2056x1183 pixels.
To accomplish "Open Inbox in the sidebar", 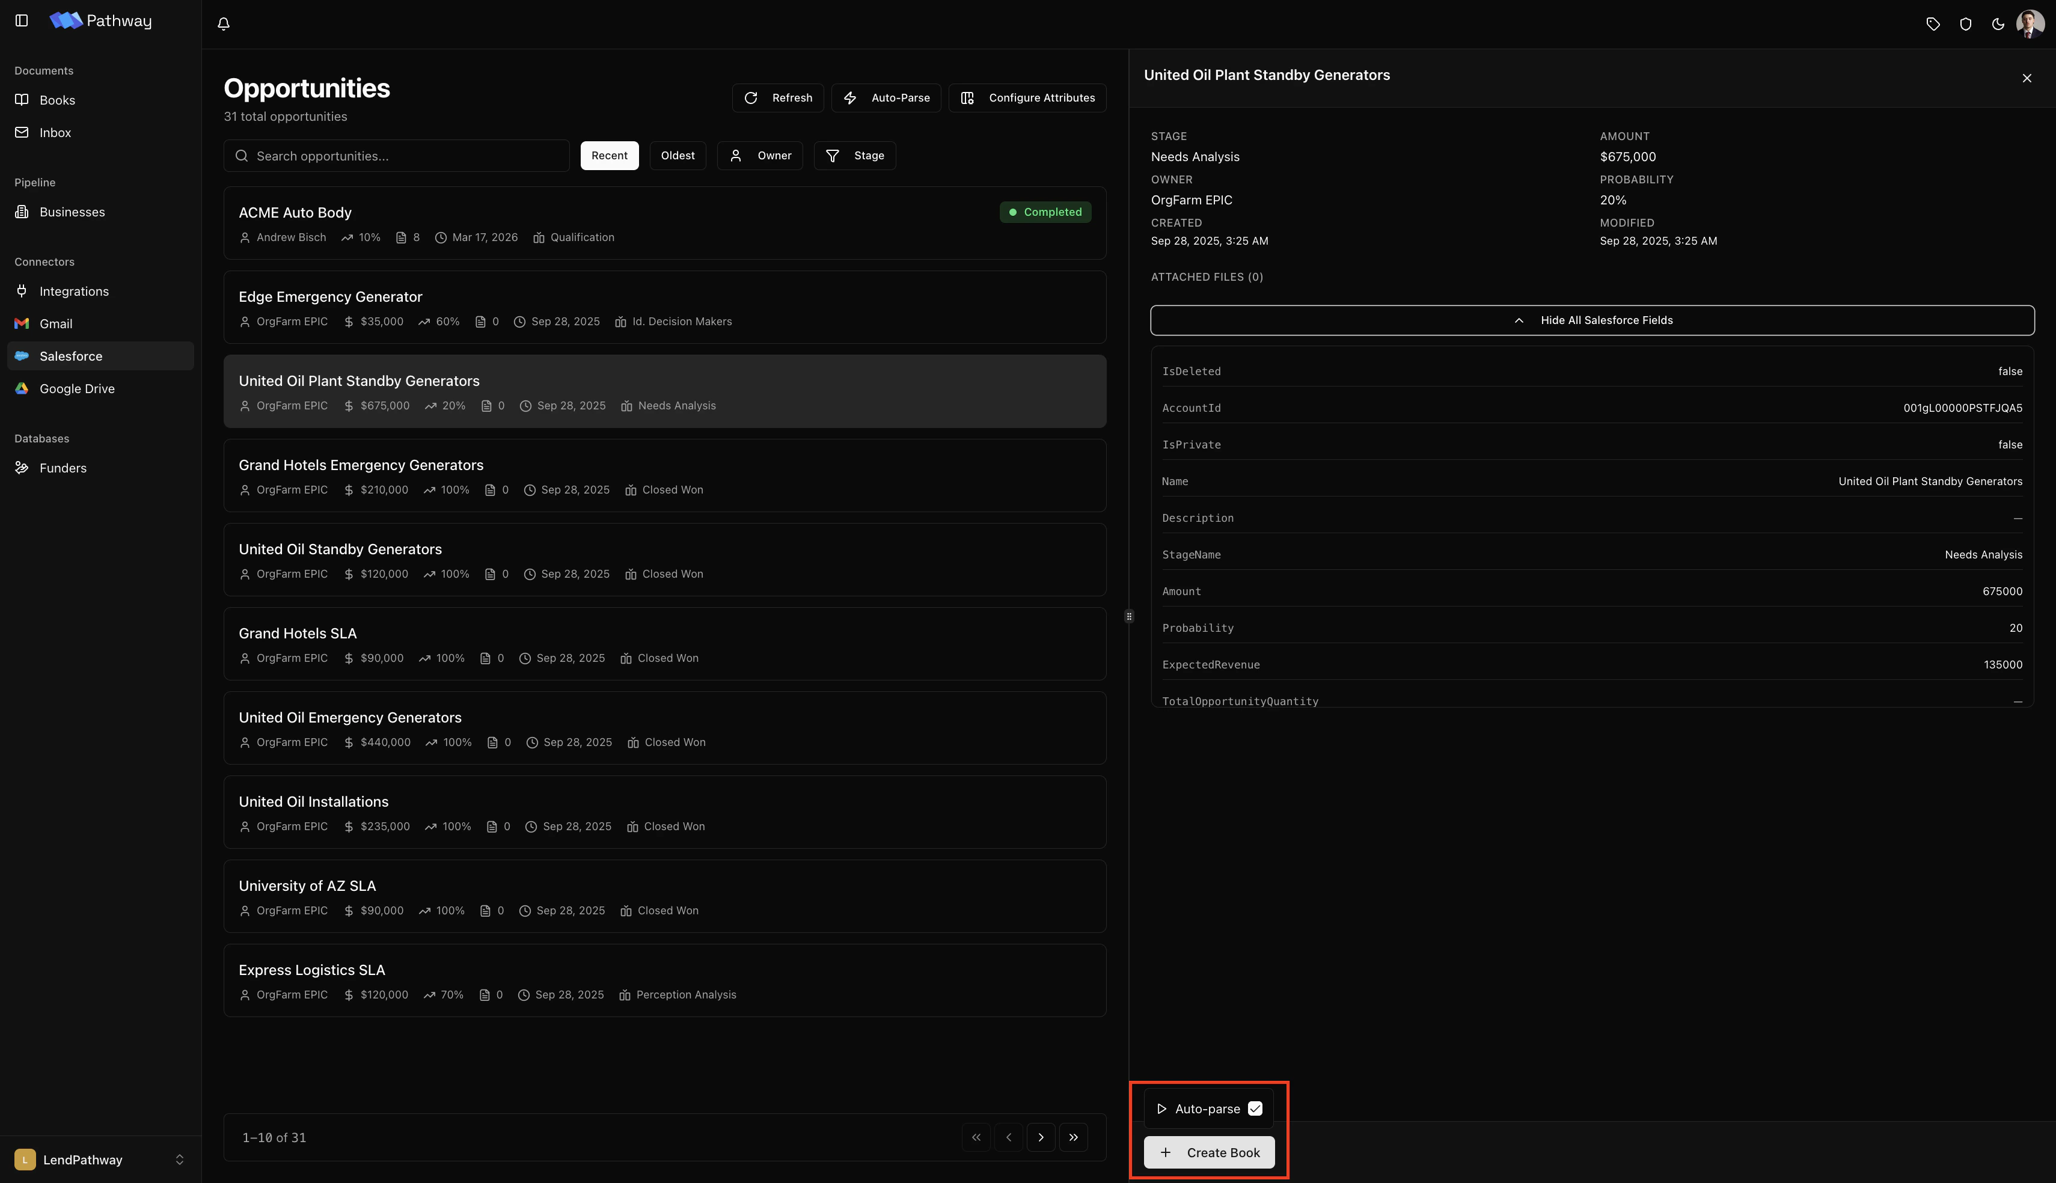I will [101, 132].
